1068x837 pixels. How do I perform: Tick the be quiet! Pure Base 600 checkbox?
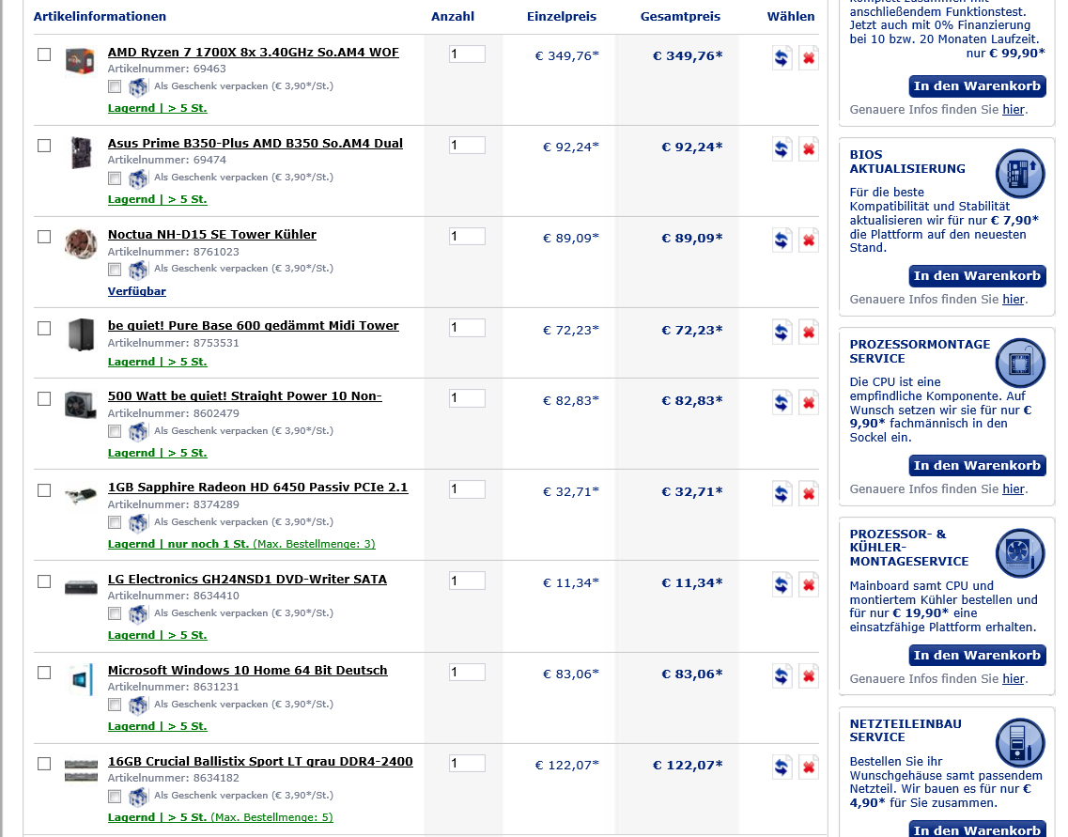click(44, 328)
